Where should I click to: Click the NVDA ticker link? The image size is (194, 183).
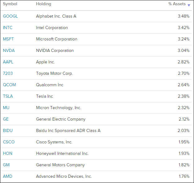click(x=9, y=50)
